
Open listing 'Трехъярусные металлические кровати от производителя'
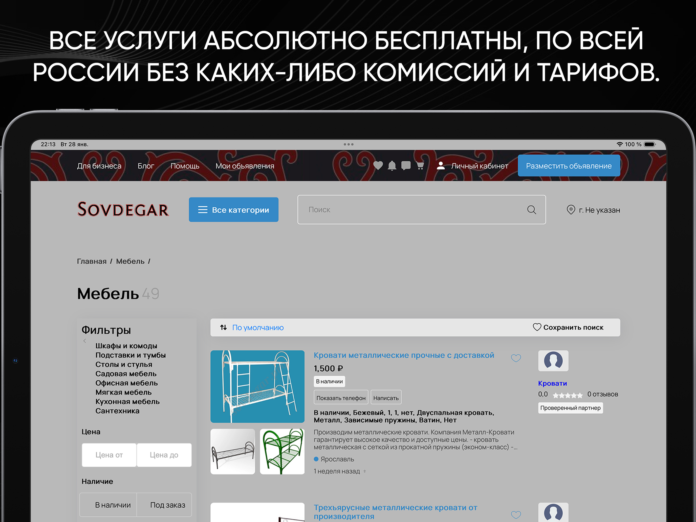[396, 512]
